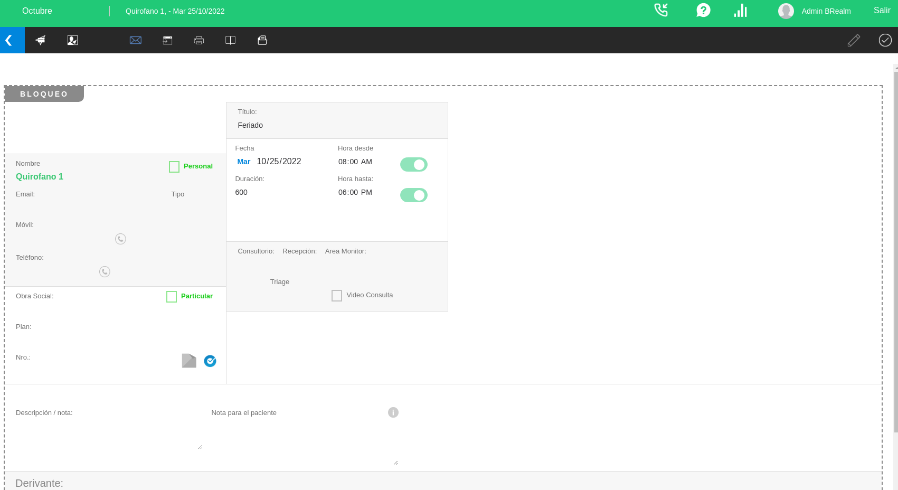Open the Octubre month menu

tap(37, 11)
